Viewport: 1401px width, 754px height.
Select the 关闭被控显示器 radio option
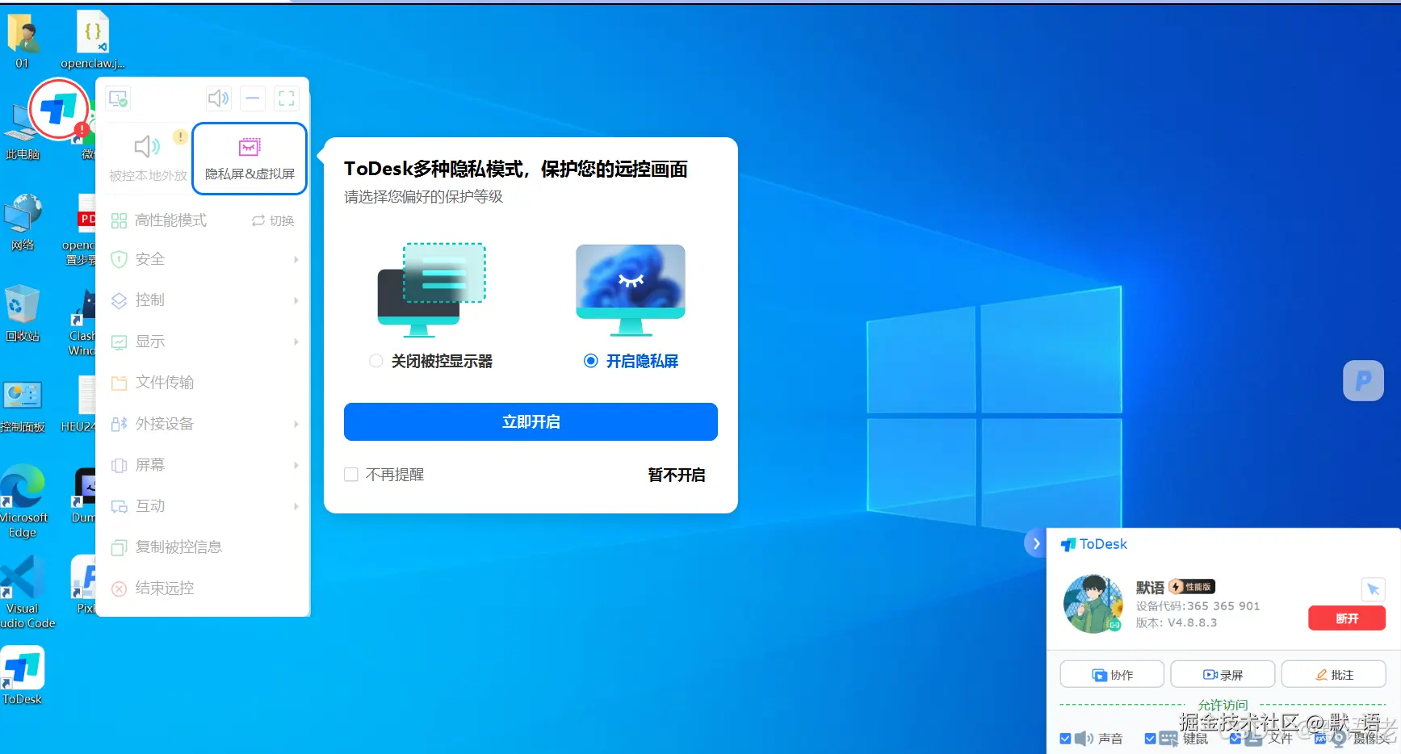(376, 361)
